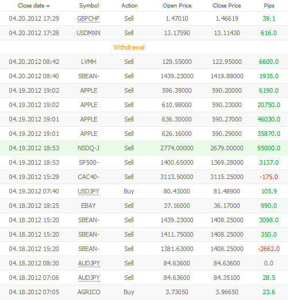Click the Sell action in the LVMH row
The image size is (288, 300).
click(x=129, y=62)
